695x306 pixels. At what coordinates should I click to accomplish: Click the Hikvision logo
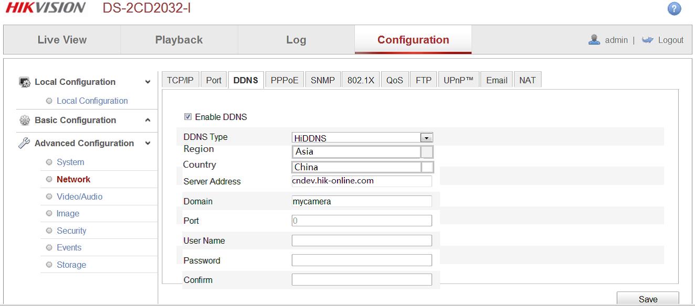(x=45, y=8)
